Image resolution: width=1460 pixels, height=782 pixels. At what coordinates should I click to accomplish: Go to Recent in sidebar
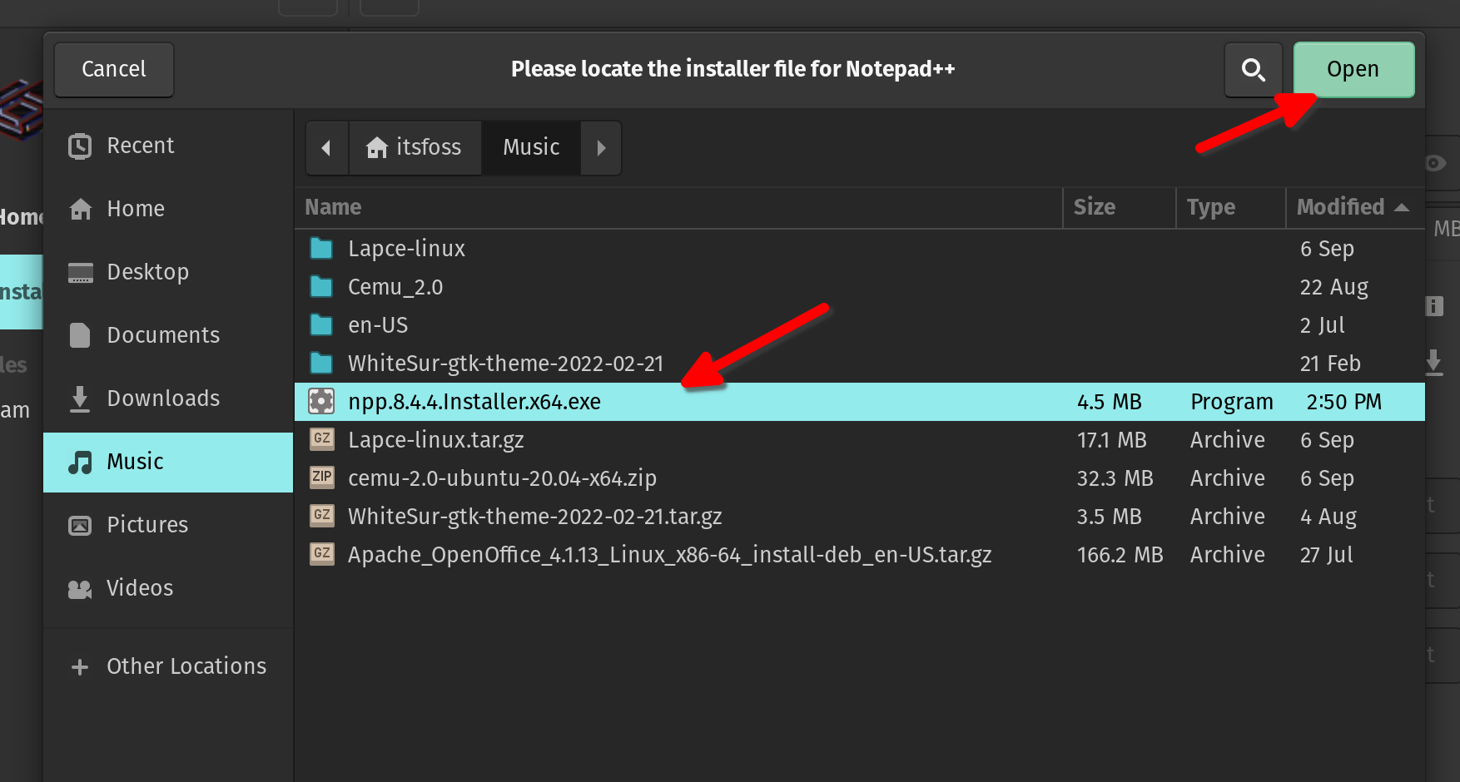168,146
